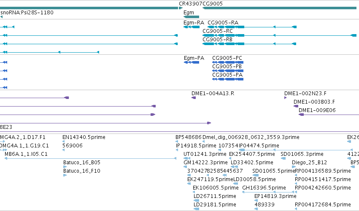Click the CG9005-PC label

pos(227,58)
